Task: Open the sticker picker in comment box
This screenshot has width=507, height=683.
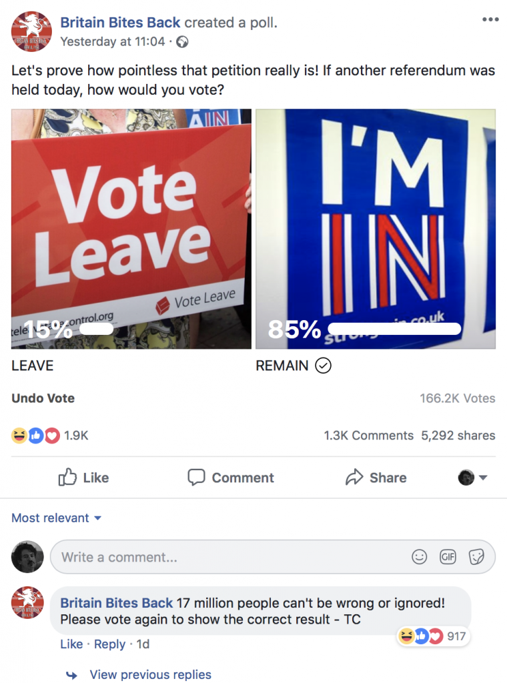Action: [x=476, y=557]
